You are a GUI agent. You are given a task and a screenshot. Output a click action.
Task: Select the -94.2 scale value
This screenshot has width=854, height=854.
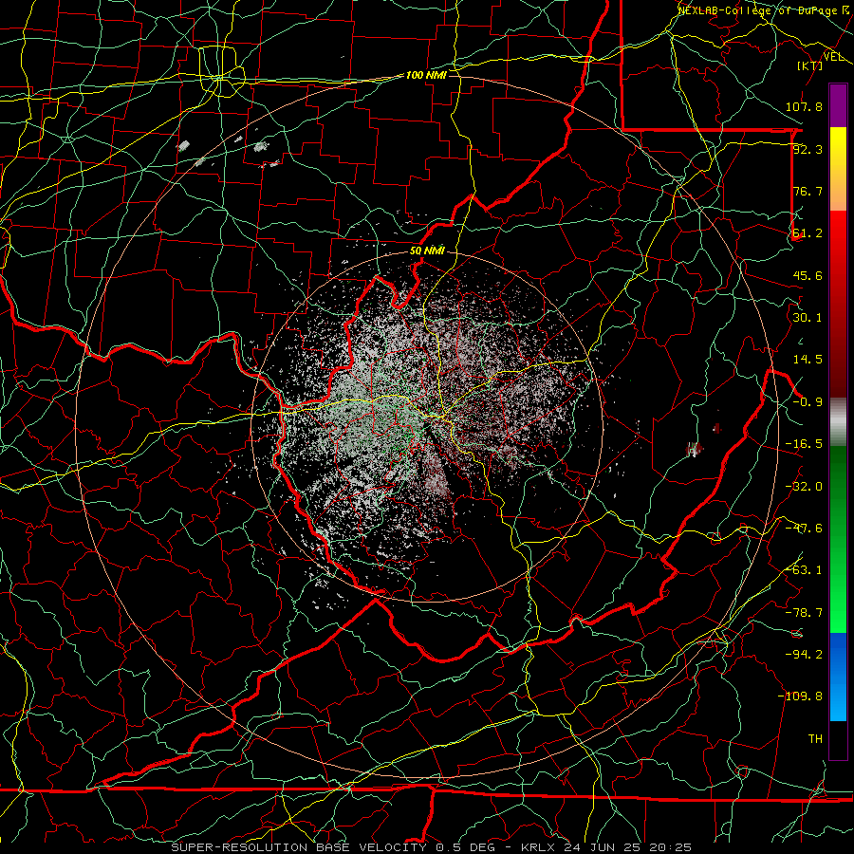804,654
